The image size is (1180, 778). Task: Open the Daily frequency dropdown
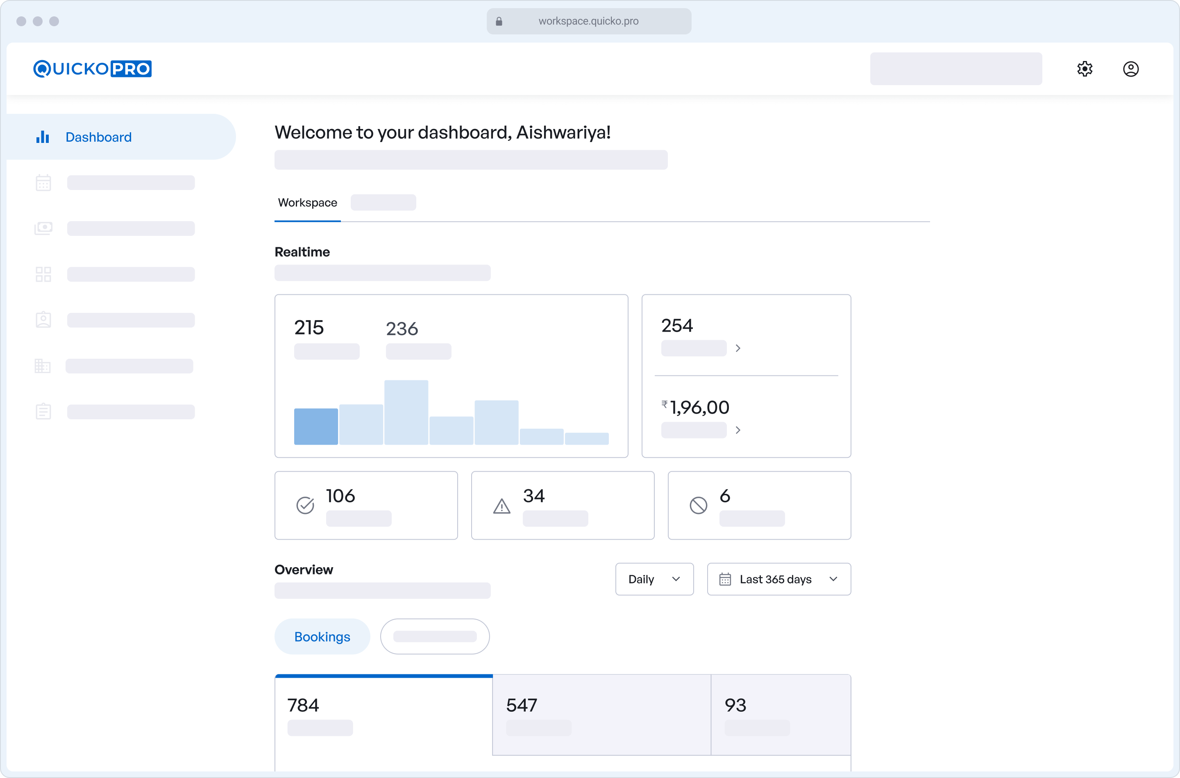(x=654, y=579)
